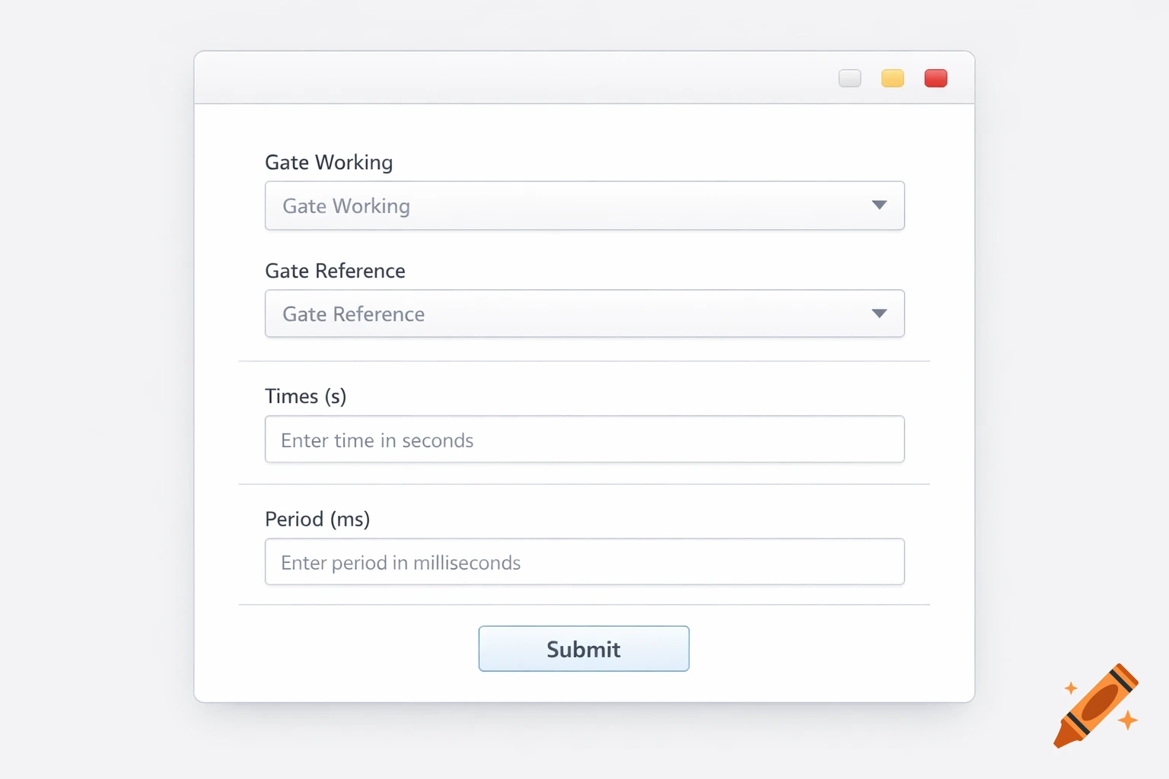The image size is (1169, 779).
Task: Click the Gate Working field label
Action: (x=329, y=162)
